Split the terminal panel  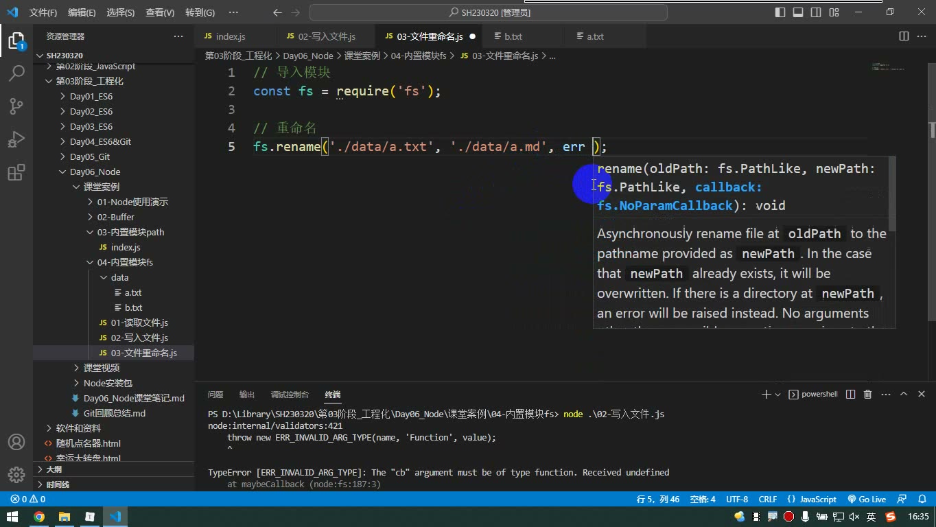pos(850,395)
